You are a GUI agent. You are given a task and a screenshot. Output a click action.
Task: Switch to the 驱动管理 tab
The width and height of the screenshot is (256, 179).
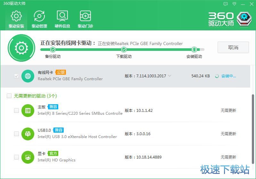[x=39, y=19]
